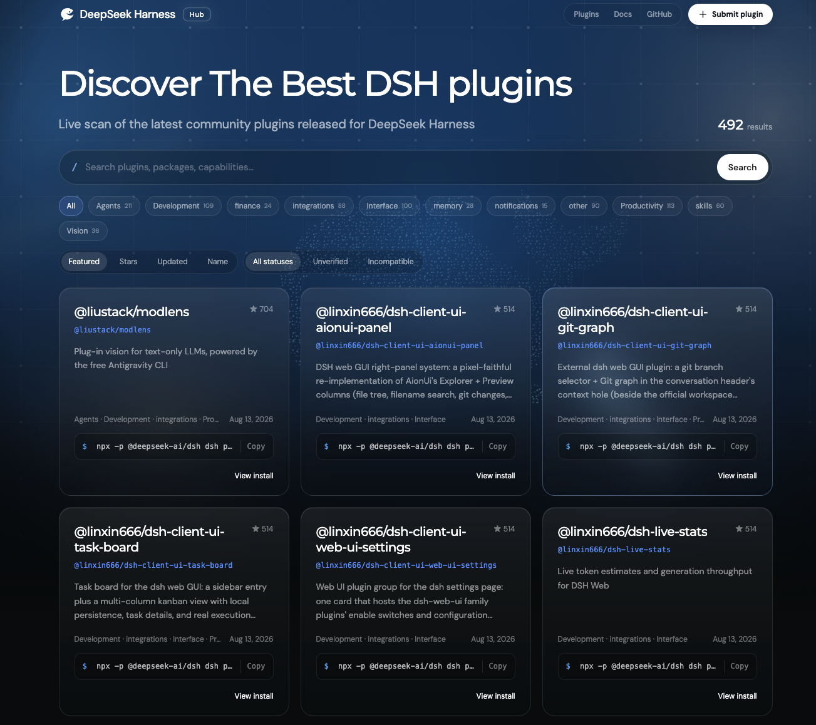Image resolution: width=816 pixels, height=725 pixels.
Task: Click the @liustack/modlens card title
Action: pos(132,312)
